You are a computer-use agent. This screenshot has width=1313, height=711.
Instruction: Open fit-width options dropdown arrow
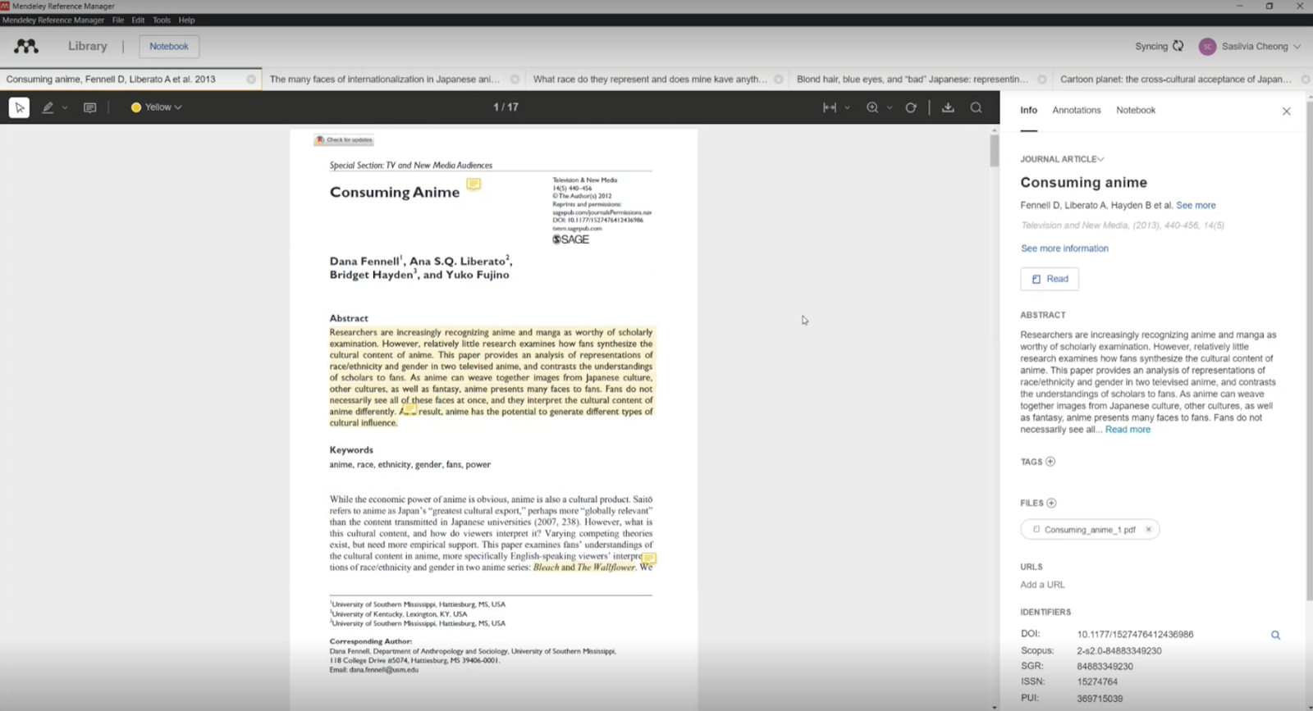(847, 107)
